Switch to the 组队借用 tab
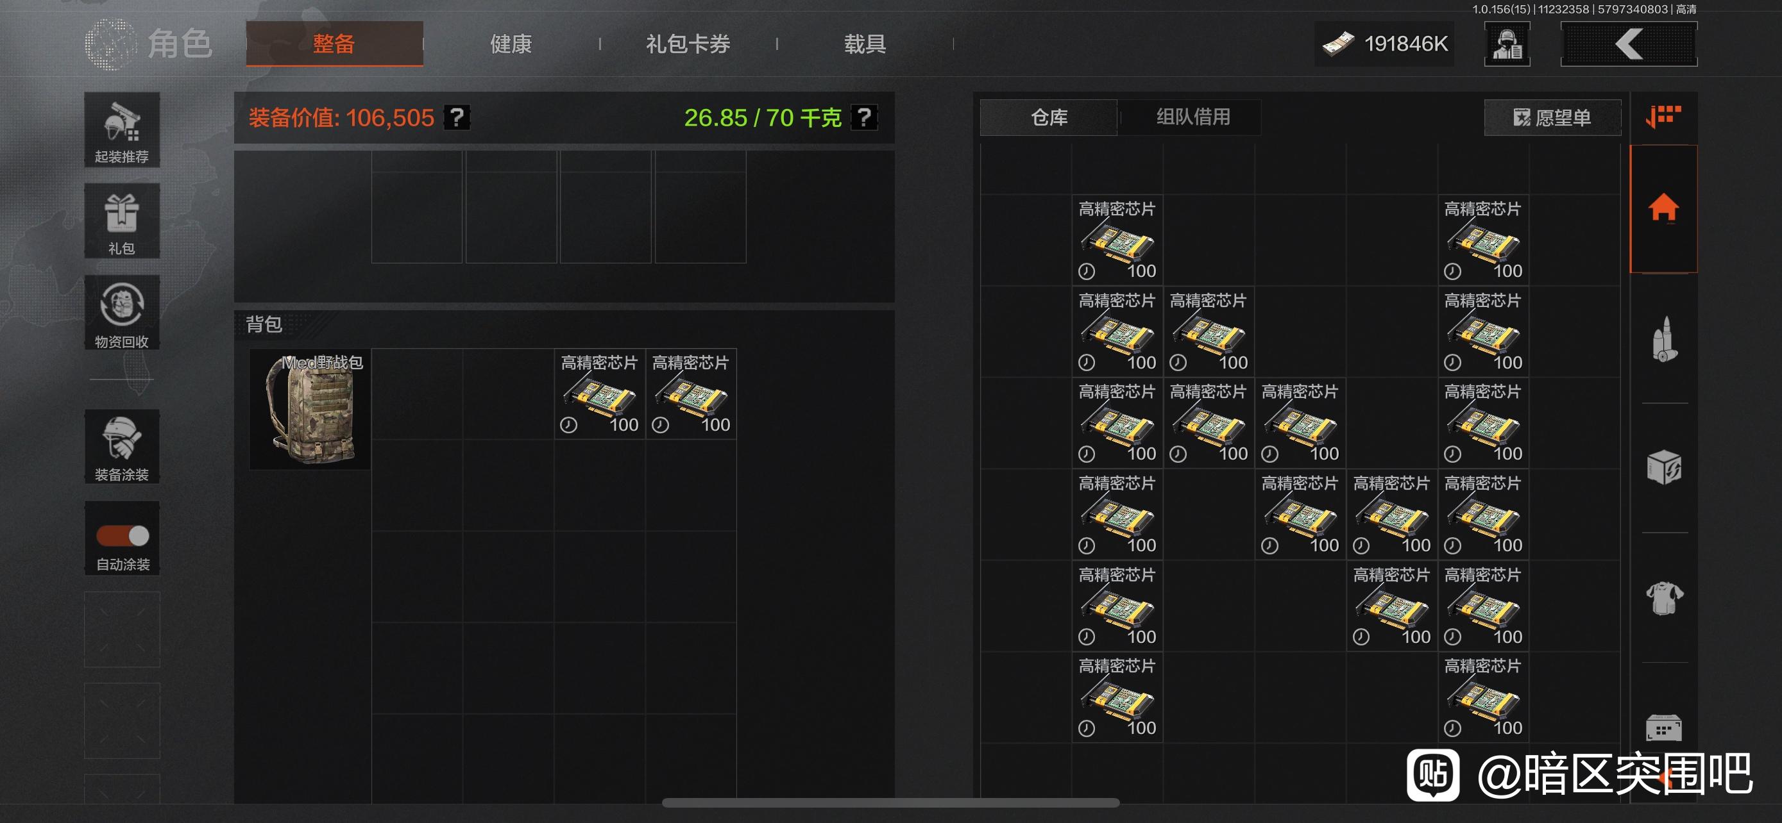The image size is (1782, 823). pos(1192,117)
